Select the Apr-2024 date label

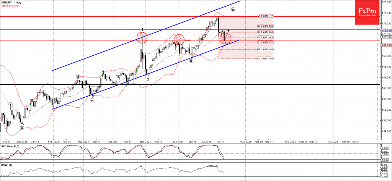pos(113,141)
